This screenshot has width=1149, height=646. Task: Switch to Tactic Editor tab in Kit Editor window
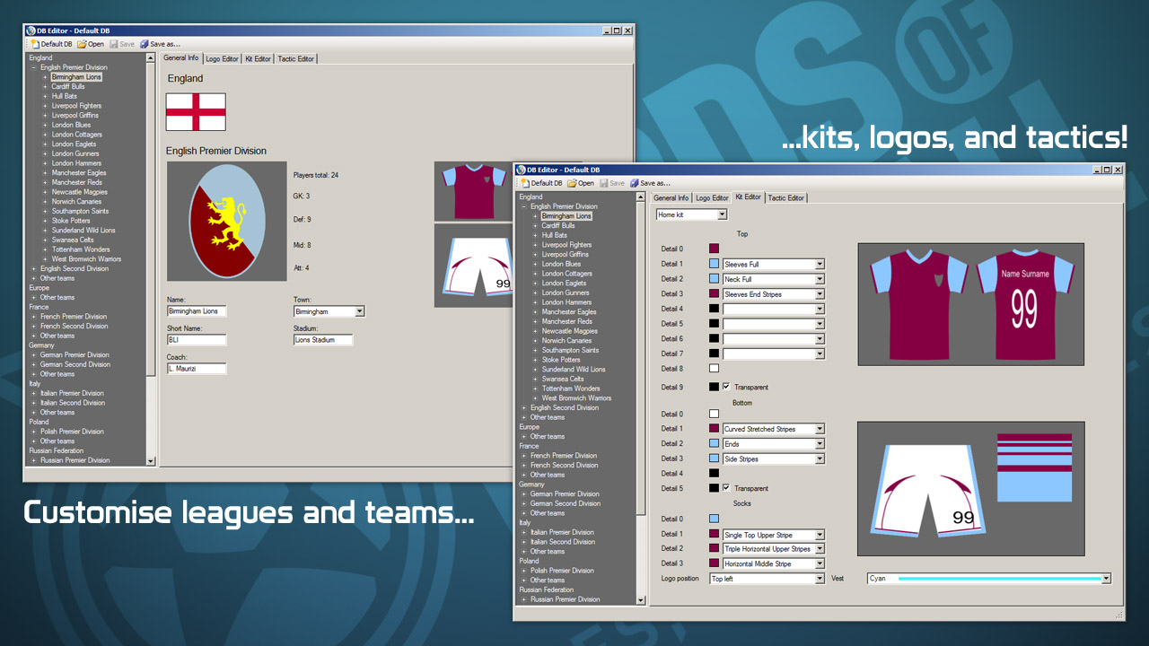(x=786, y=198)
